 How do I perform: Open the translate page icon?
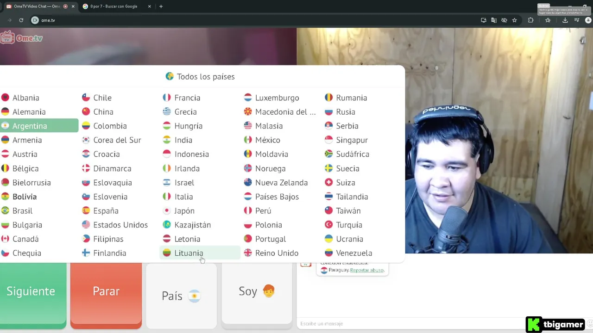click(x=494, y=20)
